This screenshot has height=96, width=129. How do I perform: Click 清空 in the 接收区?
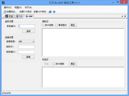(73, 25)
